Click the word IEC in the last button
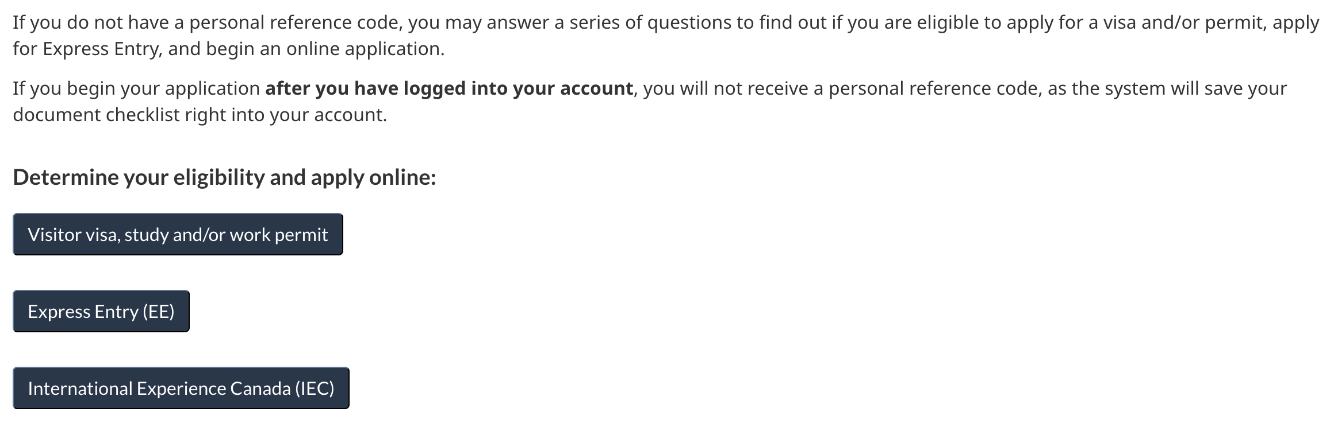The height and width of the screenshot is (427, 1334). [315, 389]
